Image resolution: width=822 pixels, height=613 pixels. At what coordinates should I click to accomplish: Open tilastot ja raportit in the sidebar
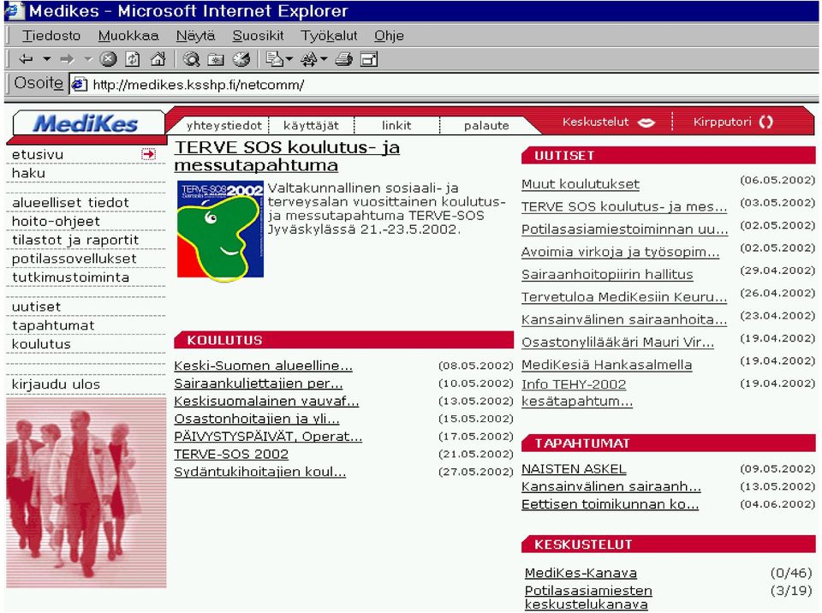point(75,241)
